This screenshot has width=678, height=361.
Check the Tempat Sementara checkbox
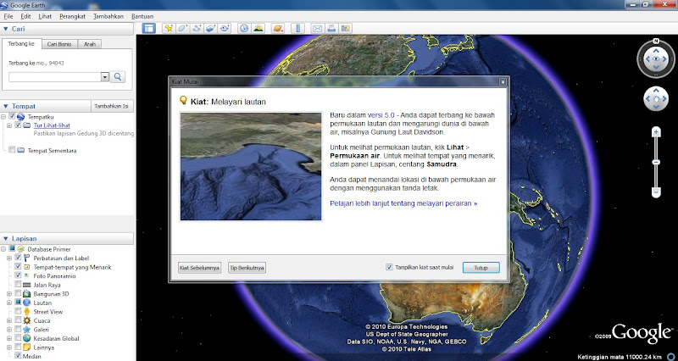click(x=12, y=150)
